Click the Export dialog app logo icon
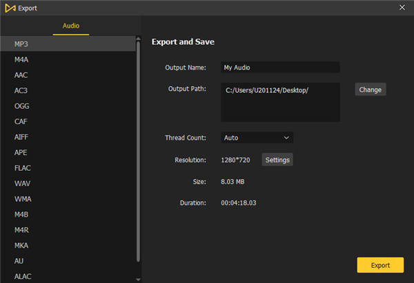The image size is (414, 283). tap(8, 8)
